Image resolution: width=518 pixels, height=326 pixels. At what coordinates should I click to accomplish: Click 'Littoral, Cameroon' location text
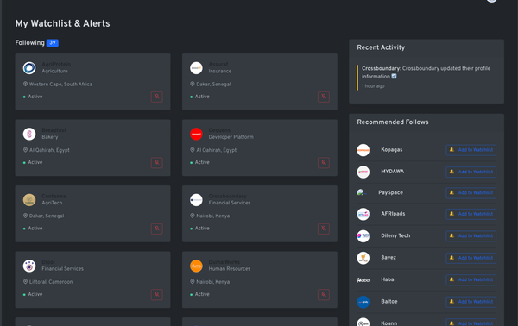tap(51, 282)
